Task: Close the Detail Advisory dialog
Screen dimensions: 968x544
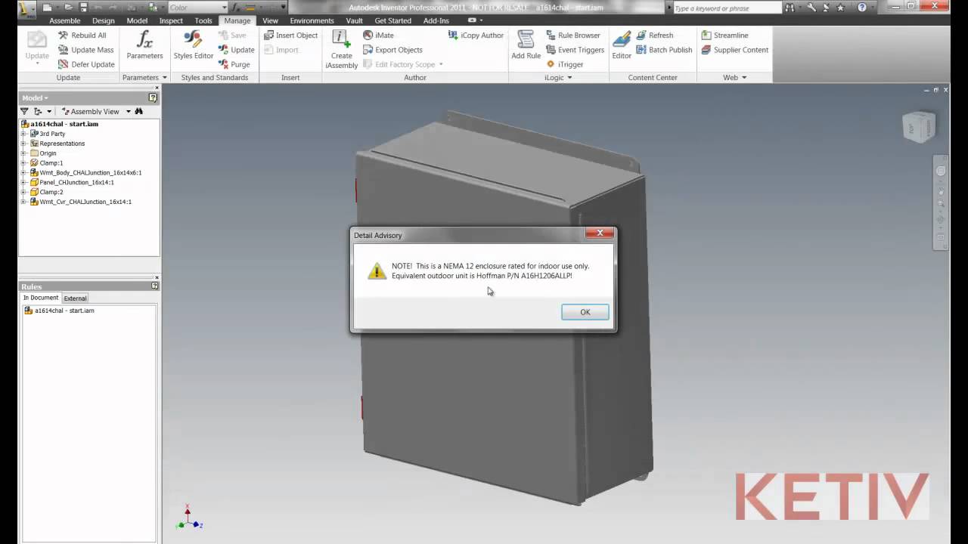Action: pos(600,233)
